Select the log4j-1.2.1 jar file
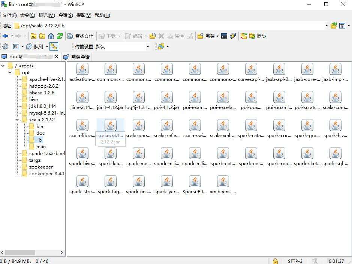The height and width of the screenshot is (264, 352). coord(138,100)
